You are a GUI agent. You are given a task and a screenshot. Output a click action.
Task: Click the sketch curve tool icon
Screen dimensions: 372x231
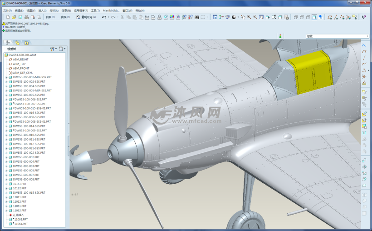coord(364,45)
